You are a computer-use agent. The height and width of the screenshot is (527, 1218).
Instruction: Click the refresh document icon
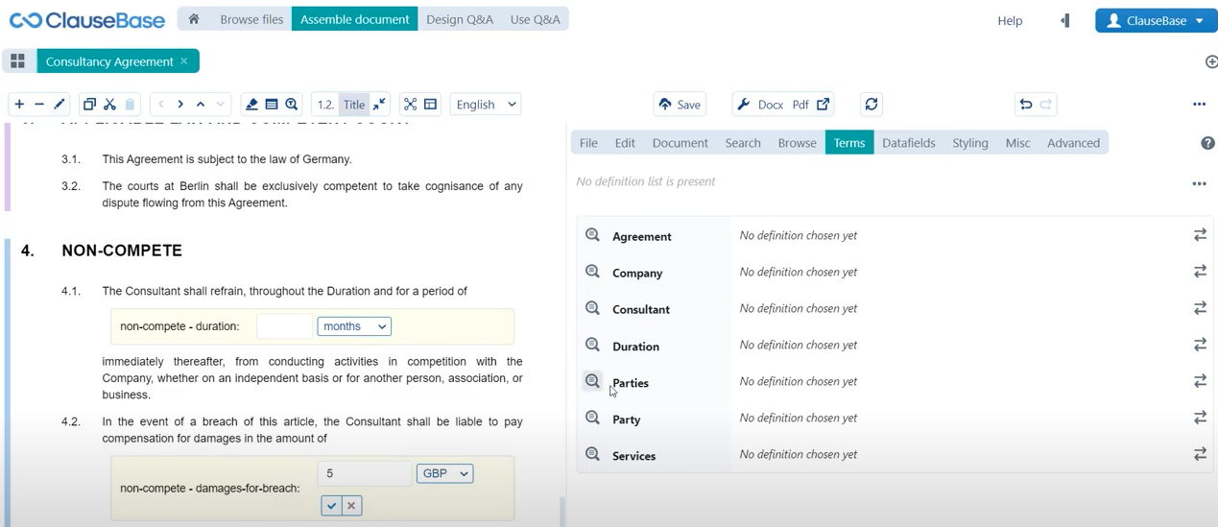coord(871,105)
